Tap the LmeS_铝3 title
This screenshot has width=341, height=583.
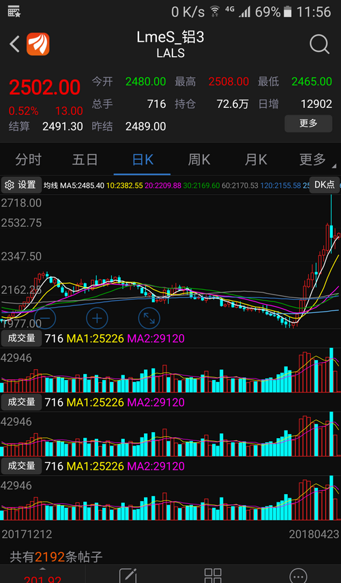click(170, 37)
